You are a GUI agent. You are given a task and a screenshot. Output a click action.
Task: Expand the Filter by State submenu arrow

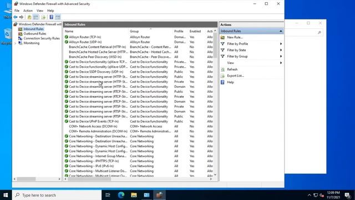point(281,50)
